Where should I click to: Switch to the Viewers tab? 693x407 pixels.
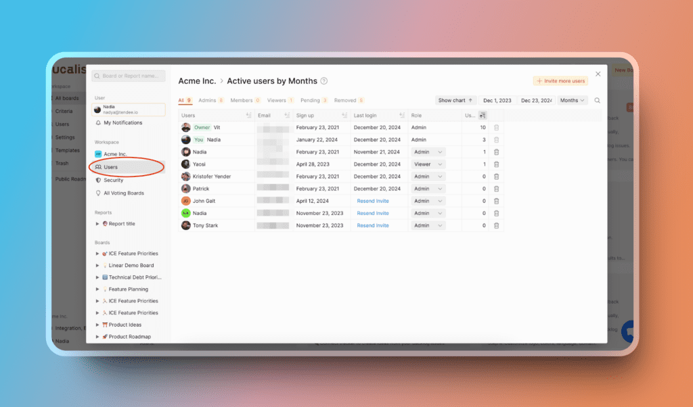pyautogui.click(x=280, y=101)
